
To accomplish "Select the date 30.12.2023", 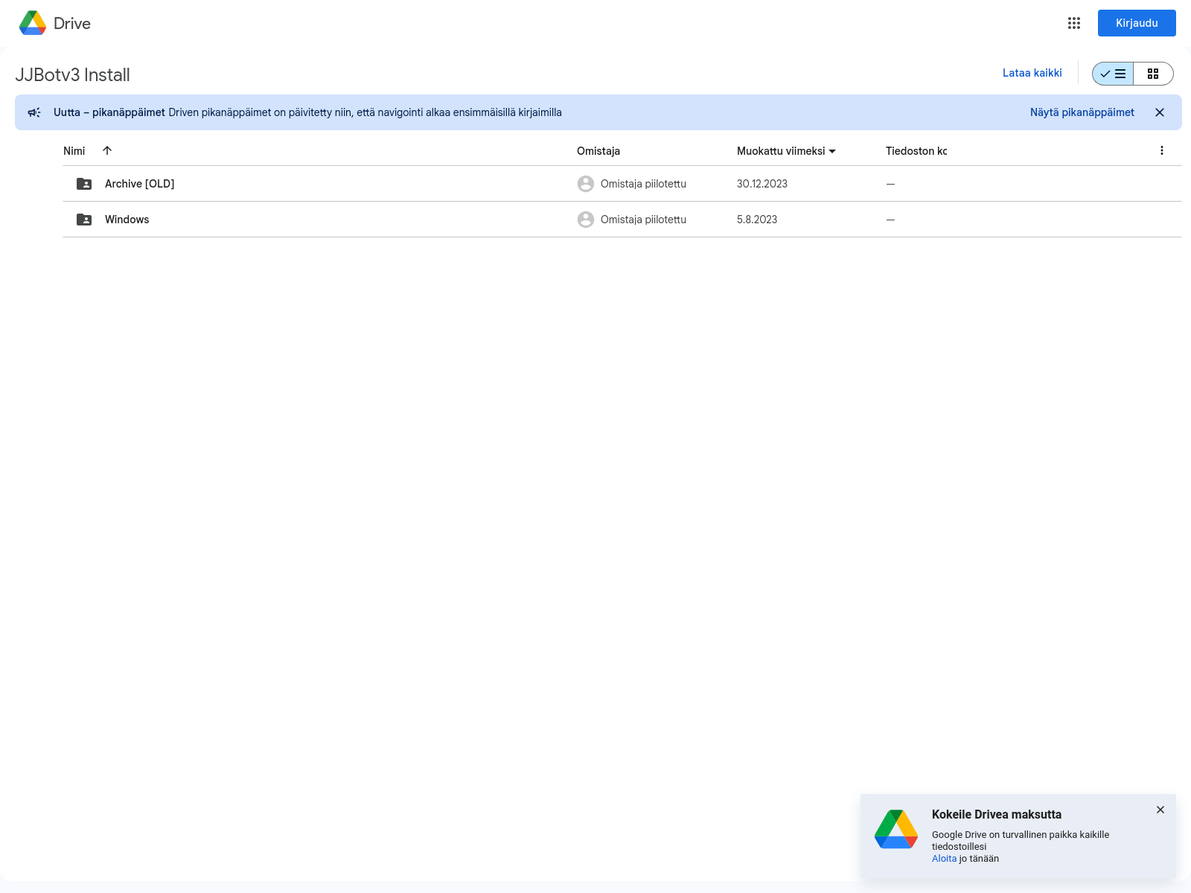I will coord(762,184).
